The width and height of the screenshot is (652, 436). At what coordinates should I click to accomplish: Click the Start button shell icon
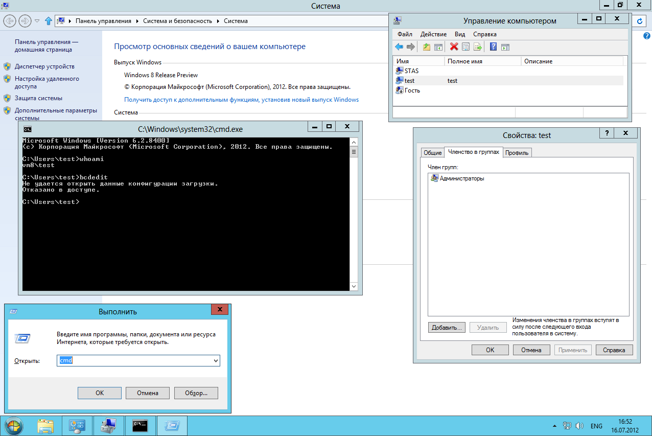[14, 425]
